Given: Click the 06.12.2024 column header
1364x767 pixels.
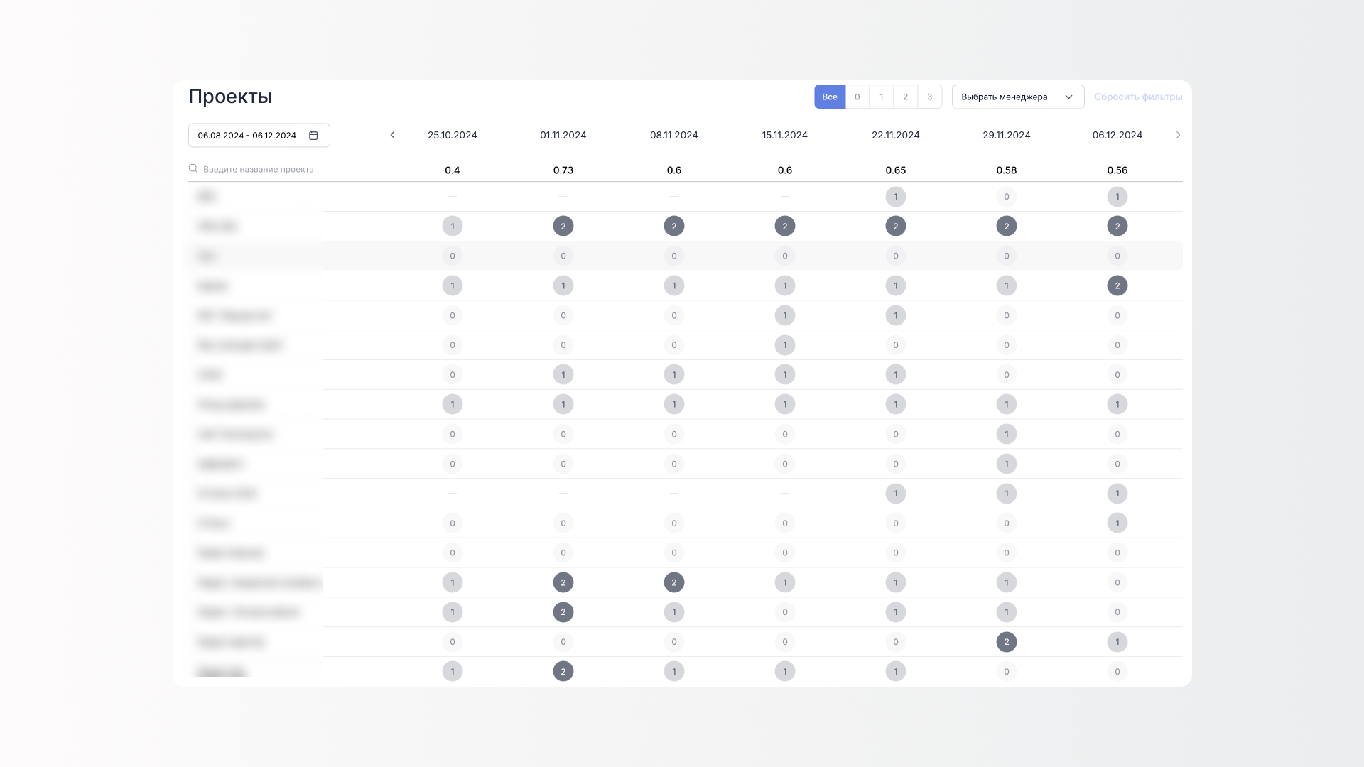Looking at the screenshot, I should coord(1117,135).
